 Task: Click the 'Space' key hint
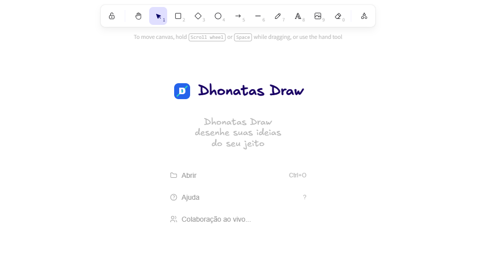[243, 37]
